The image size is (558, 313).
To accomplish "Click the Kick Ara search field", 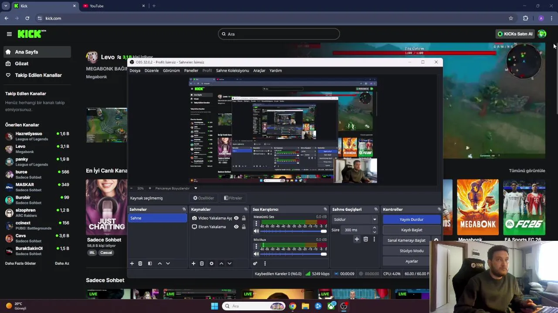I will (279, 34).
